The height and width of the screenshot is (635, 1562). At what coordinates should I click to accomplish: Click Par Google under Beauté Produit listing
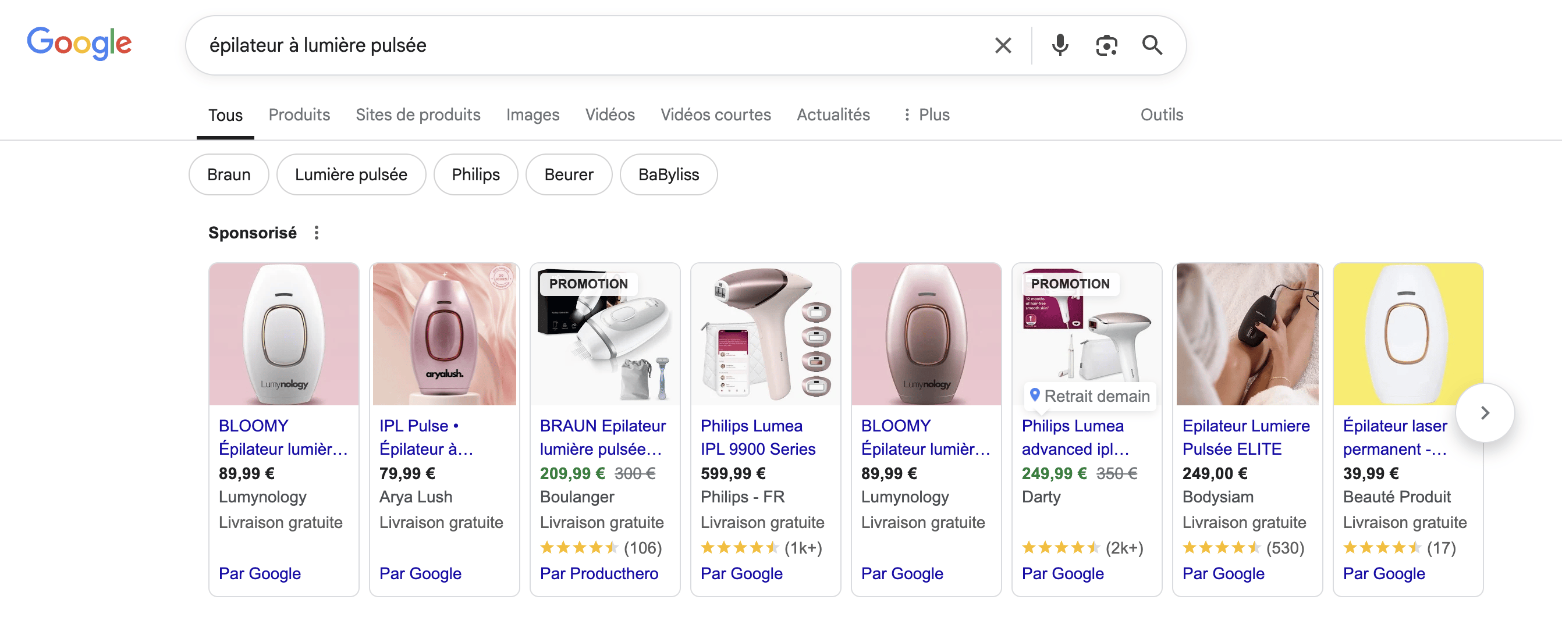[1384, 573]
